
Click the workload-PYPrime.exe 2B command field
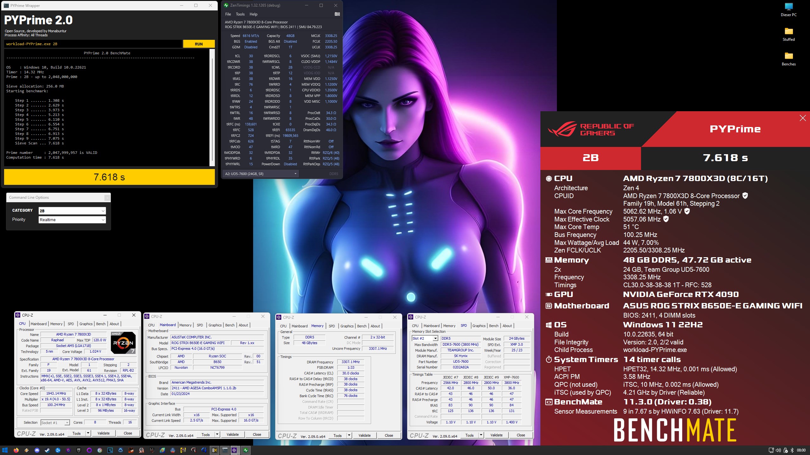point(93,44)
